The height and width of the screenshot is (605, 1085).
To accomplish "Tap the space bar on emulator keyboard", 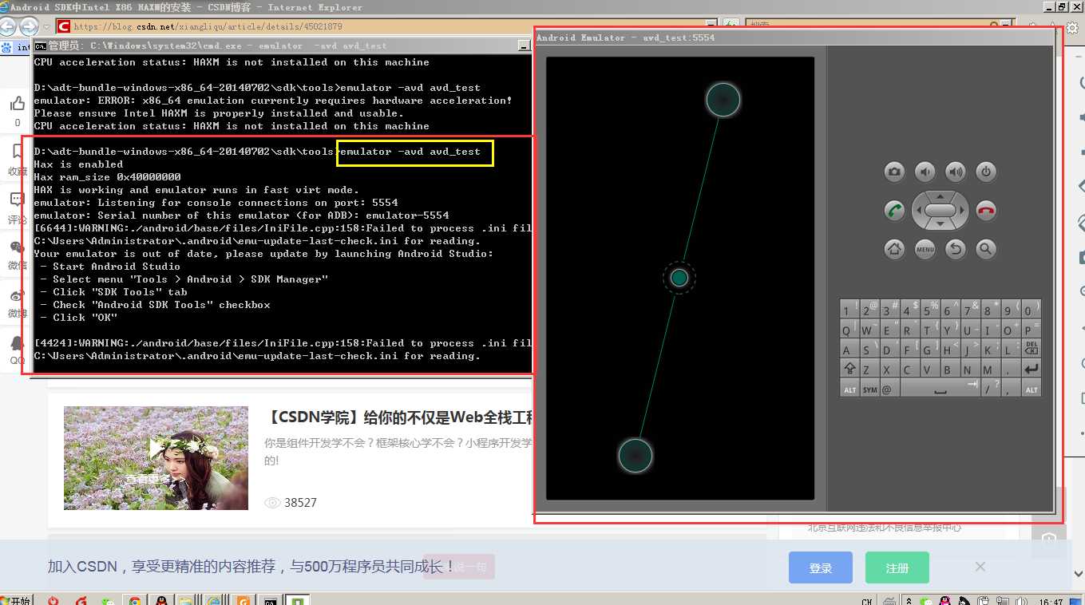I will point(940,389).
